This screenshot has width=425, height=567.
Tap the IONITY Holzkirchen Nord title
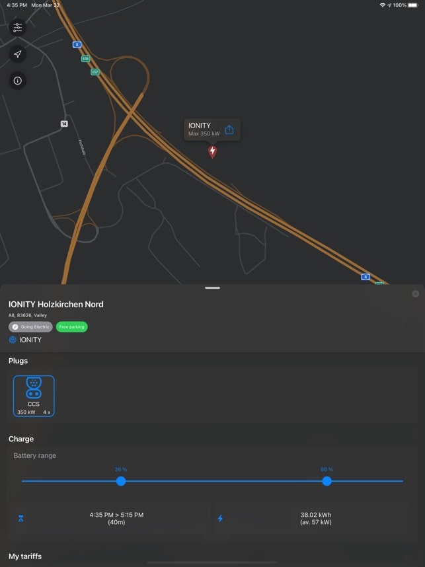(56, 305)
